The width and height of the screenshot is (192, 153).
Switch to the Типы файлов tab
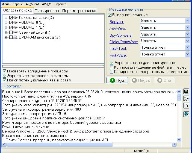(x=47, y=11)
